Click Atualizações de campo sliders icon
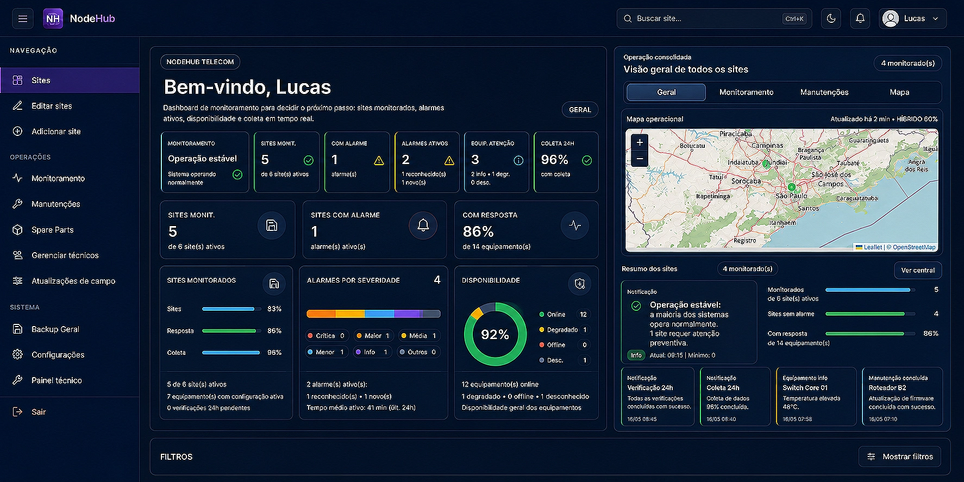The width and height of the screenshot is (964, 482). [17, 281]
